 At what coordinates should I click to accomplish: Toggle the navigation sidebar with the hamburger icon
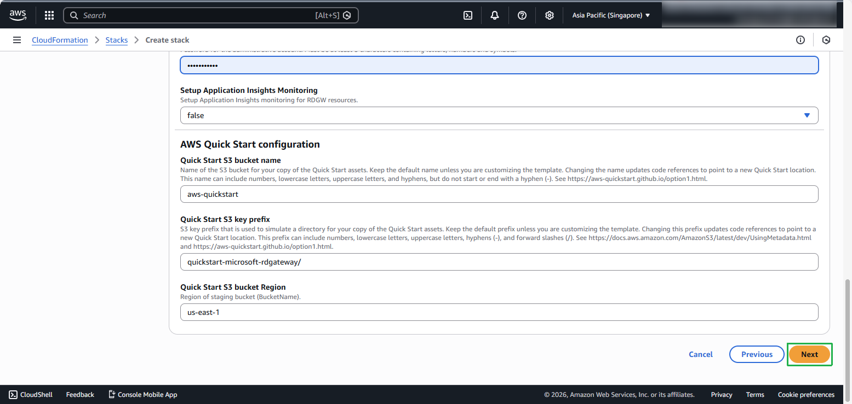point(17,39)
